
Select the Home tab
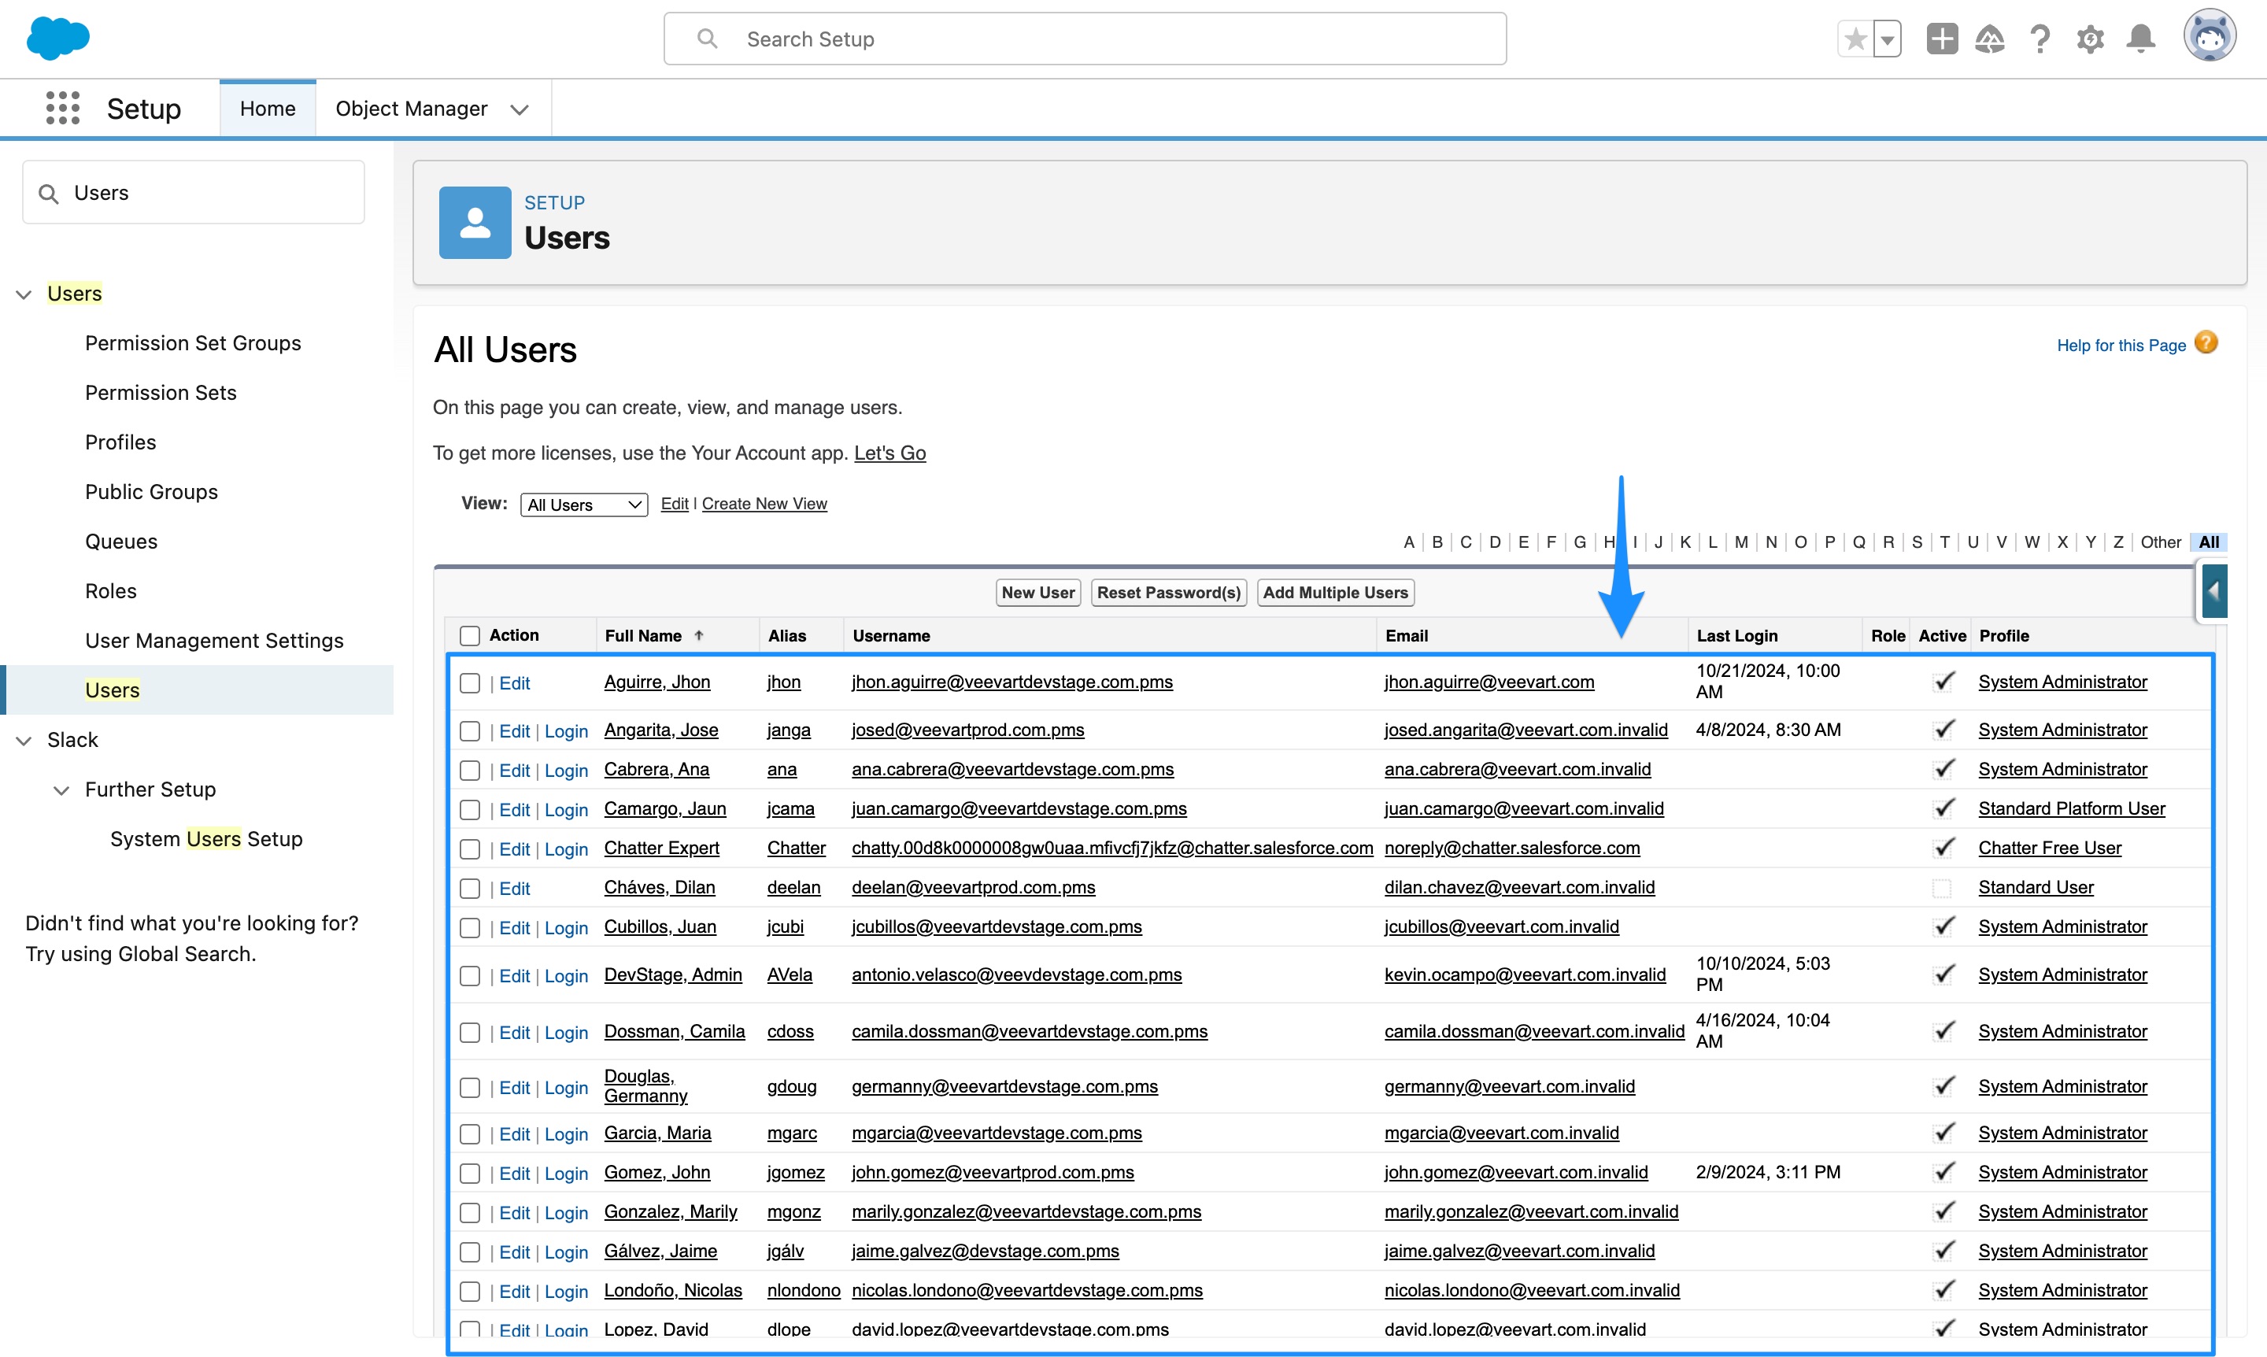tap(267, 107)
